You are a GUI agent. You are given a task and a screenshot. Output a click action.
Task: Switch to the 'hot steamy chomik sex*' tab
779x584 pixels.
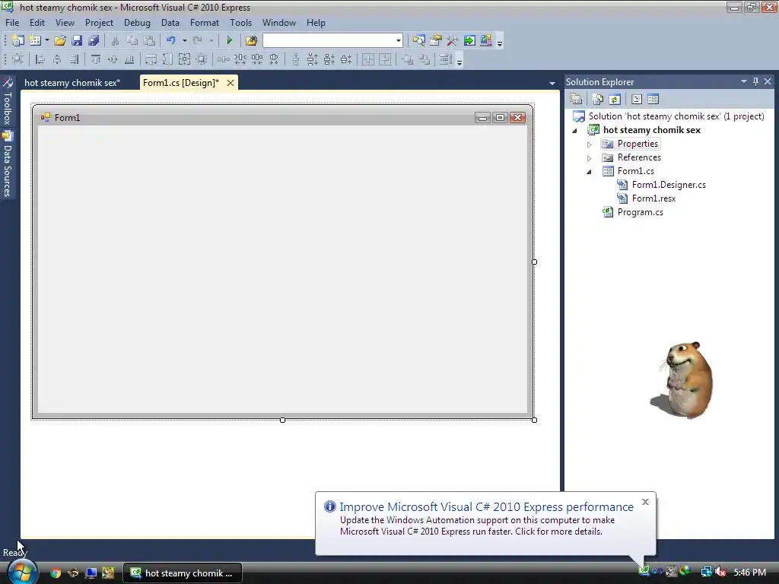coord(72,83)
